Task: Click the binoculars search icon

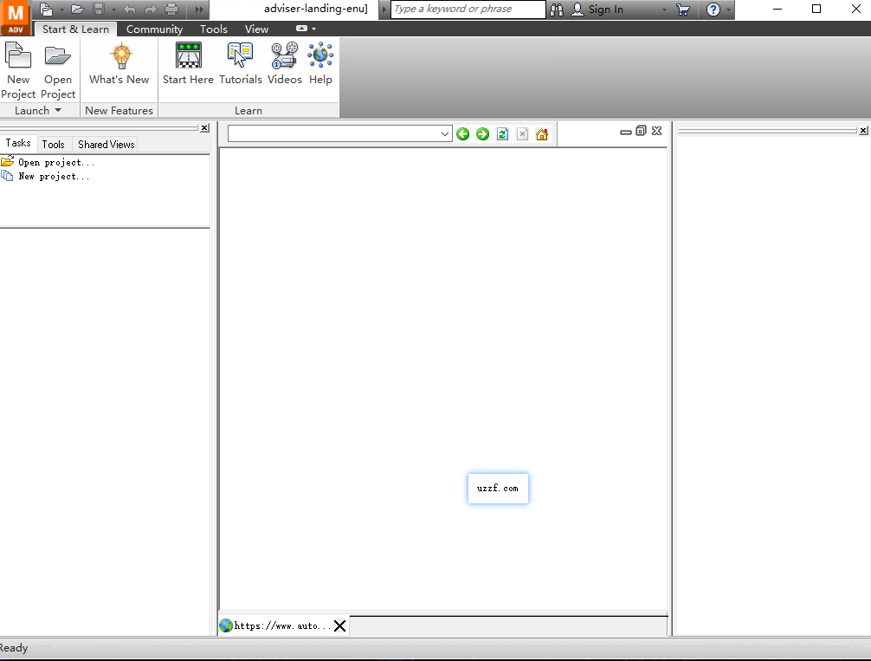Action: (x=557, y=10)
